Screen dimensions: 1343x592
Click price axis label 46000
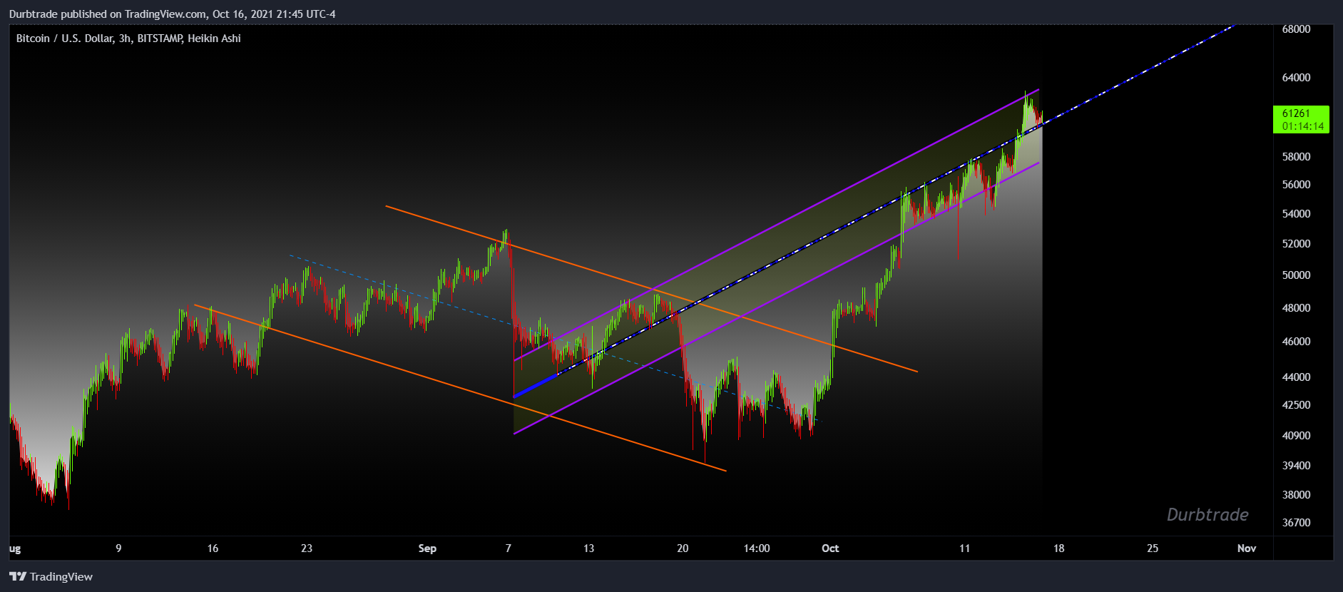click(1296, 342)
